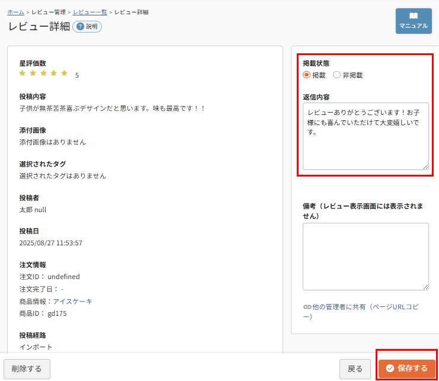Screen dimensions: 439x381
Task: Click the product ID value gd175
Action: pos(57,313)
